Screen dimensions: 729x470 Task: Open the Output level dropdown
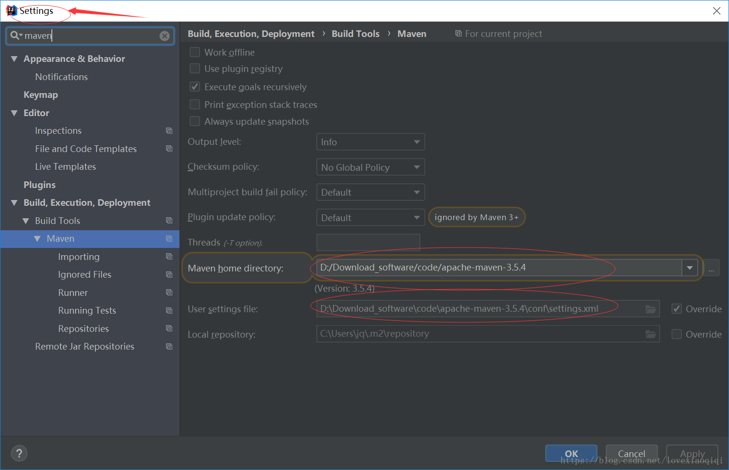pyautogui.click(x=370, y=142)
